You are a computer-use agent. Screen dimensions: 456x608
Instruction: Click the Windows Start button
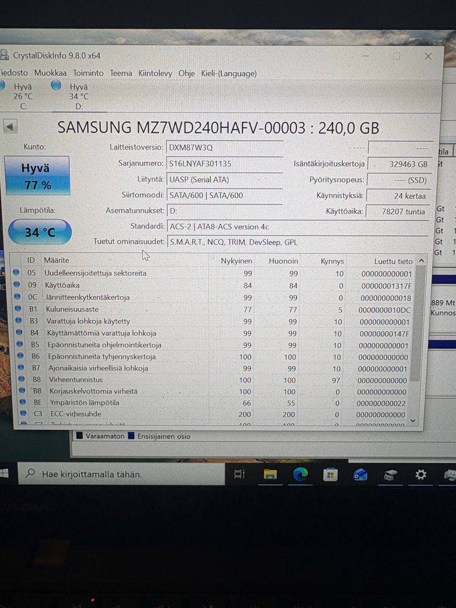[x=4, y=473]
